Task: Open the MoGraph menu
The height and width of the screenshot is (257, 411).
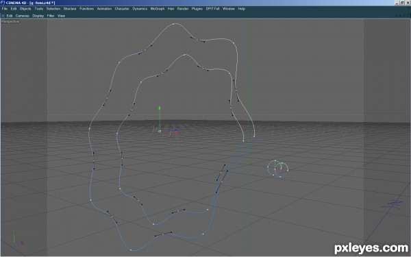Action: [x=158, y=9]
